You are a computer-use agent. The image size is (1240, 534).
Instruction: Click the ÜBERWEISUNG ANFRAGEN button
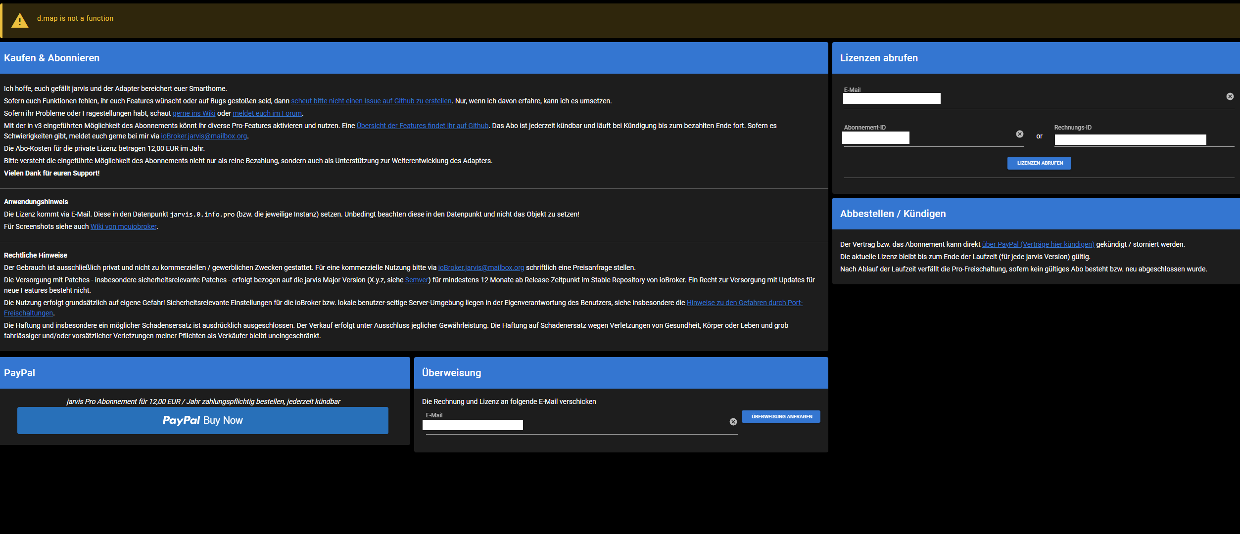pyautogui.click(x=781, y=416)
